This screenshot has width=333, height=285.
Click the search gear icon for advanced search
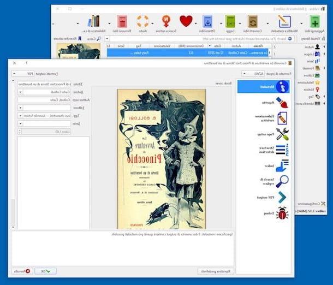[x=290, y=39]
